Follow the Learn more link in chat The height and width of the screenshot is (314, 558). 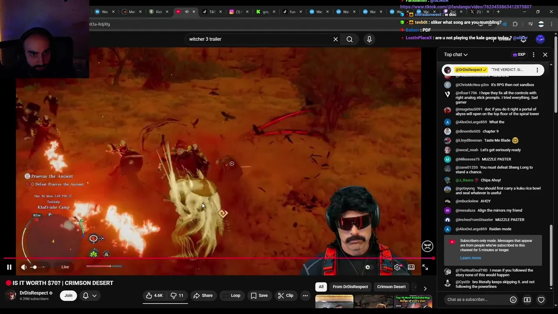(x=470, y=258)
